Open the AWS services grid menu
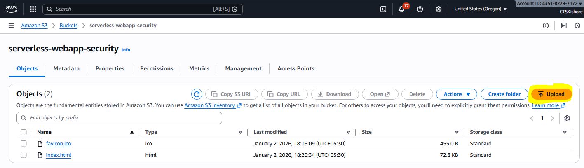This screenshot has width=584, height=168. pos(33,9)
